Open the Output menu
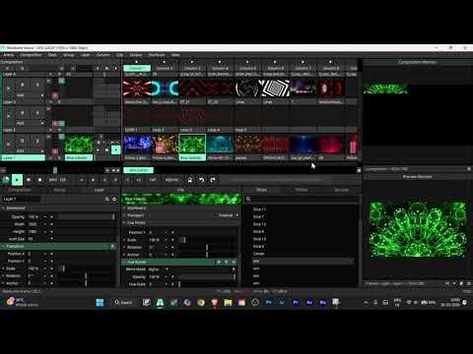 (136, 55)
